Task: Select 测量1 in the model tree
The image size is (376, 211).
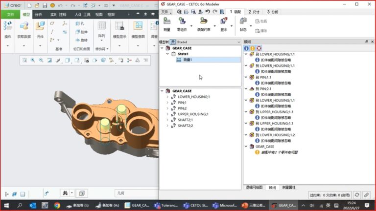Action: coord(208,60)
